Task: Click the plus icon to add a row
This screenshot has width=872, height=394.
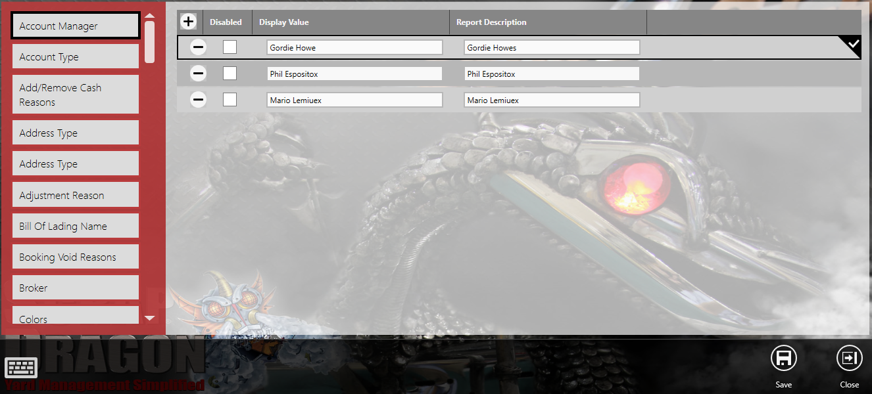Action: click(189, 22)
